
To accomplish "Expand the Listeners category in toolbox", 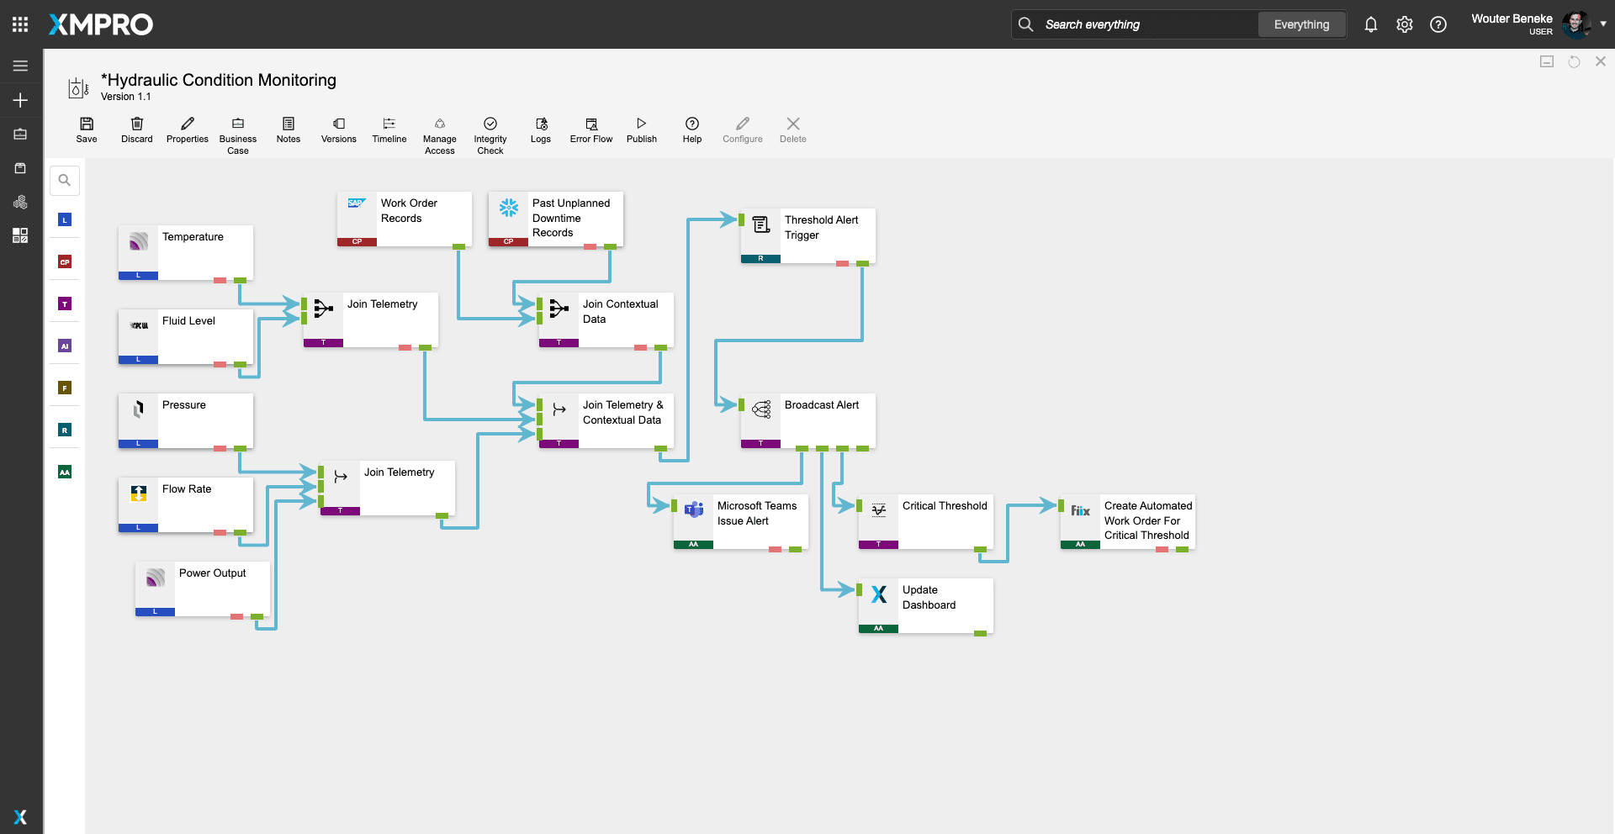I will click(x=65, y=220).
